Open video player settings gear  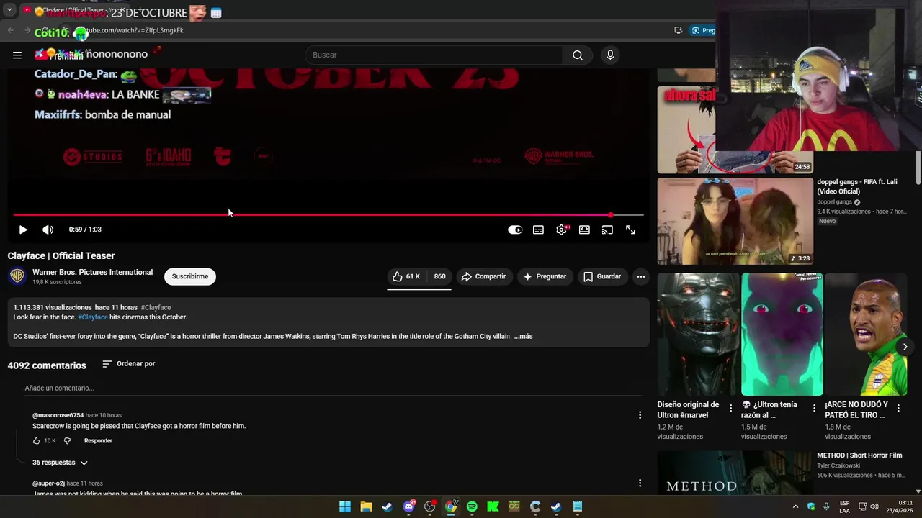[x=561, y=230]
